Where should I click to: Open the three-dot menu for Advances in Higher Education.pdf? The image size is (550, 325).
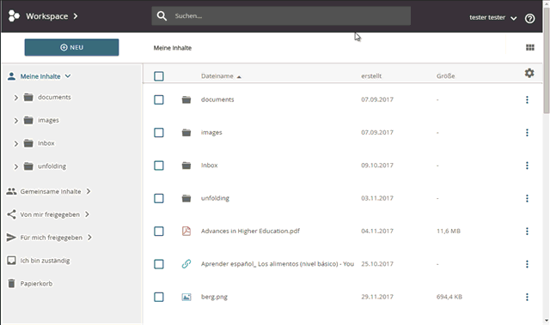(x=527, y=232)
